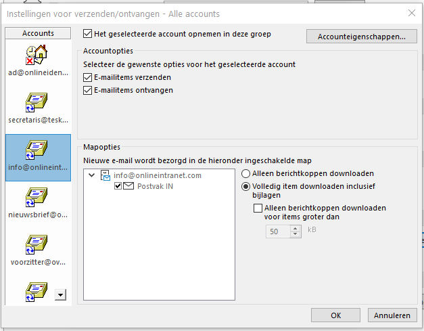Toggle 'Het geselecteerde account opnemen' checkbox

(87, 33)
